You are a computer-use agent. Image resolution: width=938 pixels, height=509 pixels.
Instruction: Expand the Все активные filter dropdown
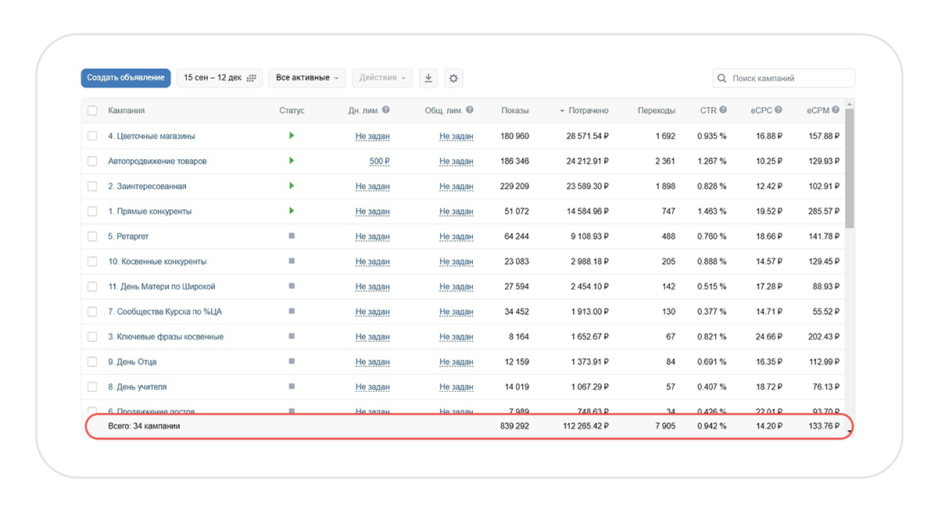(x=307, y=78)
